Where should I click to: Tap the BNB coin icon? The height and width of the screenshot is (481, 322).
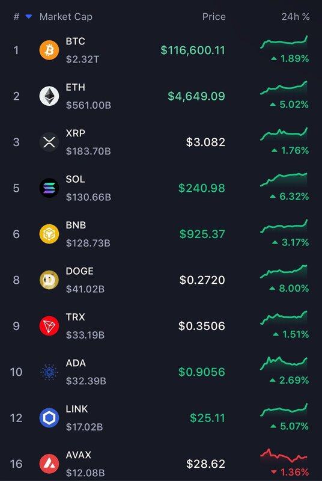coord(49,234)
